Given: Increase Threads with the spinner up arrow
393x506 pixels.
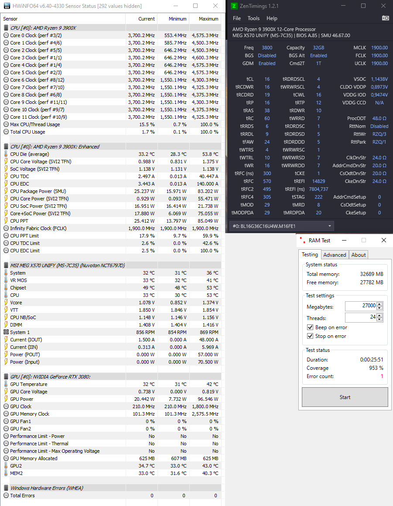Looking at the screenshot, I should pyautogui.click(x=379, y=315).
